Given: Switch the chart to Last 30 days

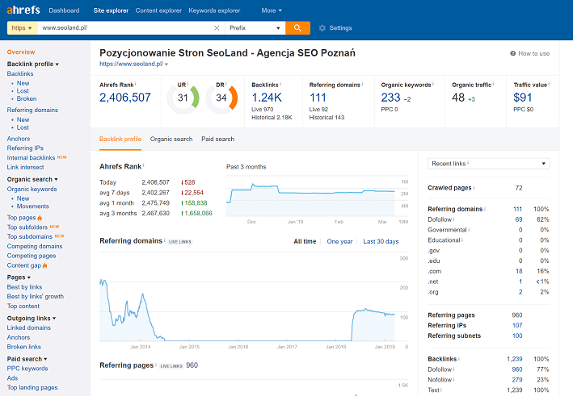Looking at the screenshot, I should tap(381, 241).
